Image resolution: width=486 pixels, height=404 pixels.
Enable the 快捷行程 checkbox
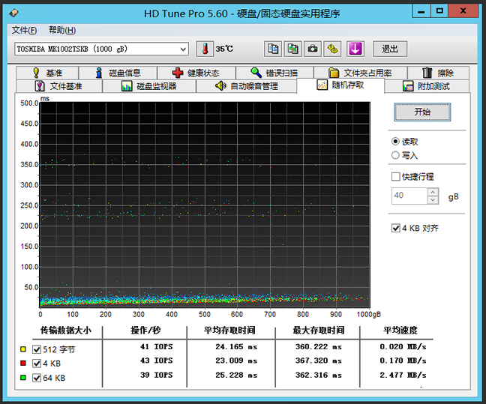(x=396, y=177)
